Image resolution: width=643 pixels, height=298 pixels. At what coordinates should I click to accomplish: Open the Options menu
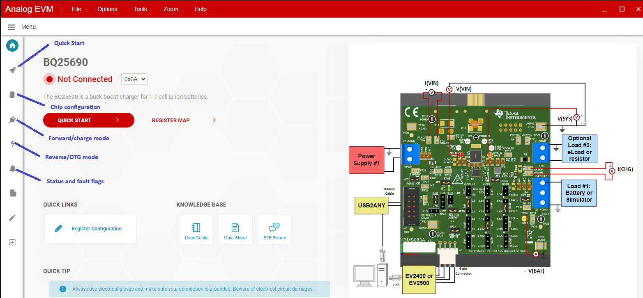coord(107,9)
